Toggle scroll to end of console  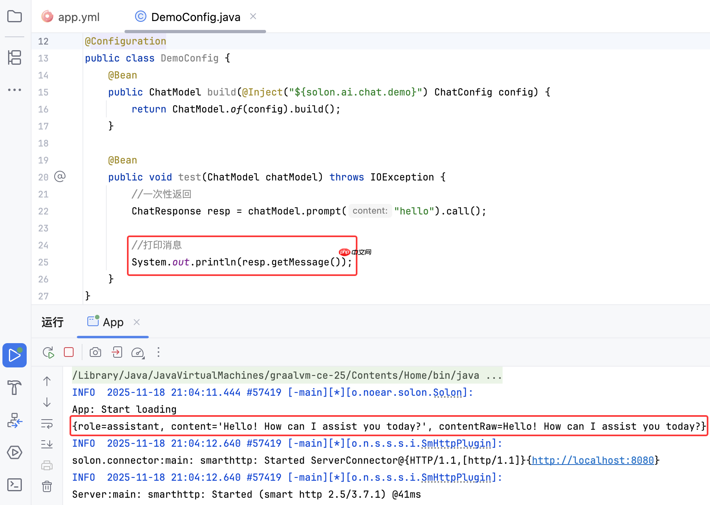47,444
